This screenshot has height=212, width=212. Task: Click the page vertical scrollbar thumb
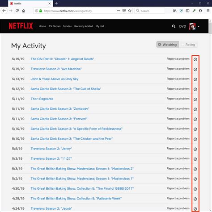(x=210, y=28)
